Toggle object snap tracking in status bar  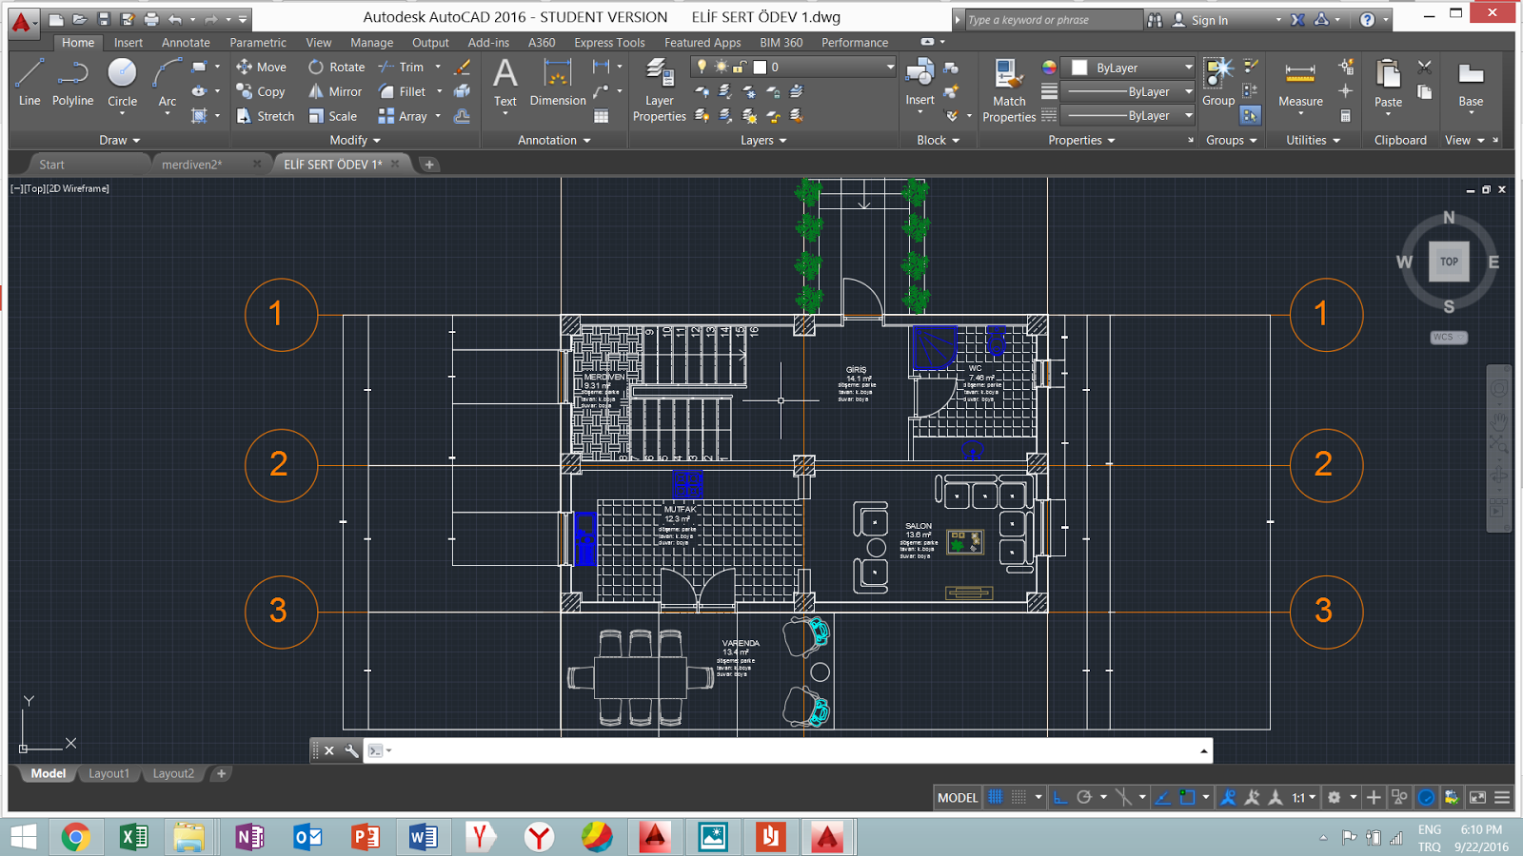pyautogui.click(x=1162, y=797)
